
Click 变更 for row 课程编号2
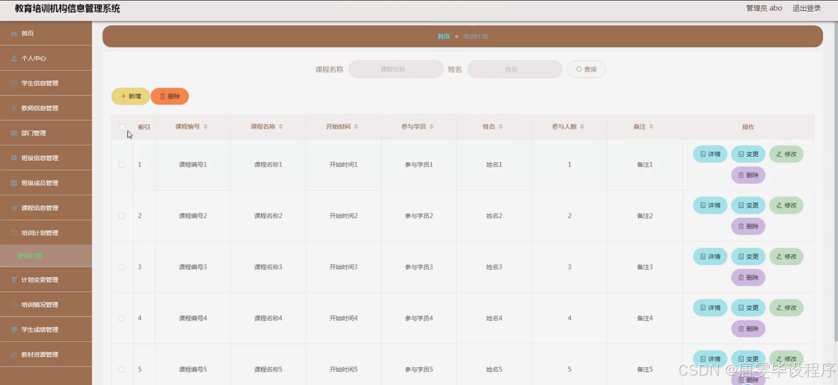(x=748, y=205)
